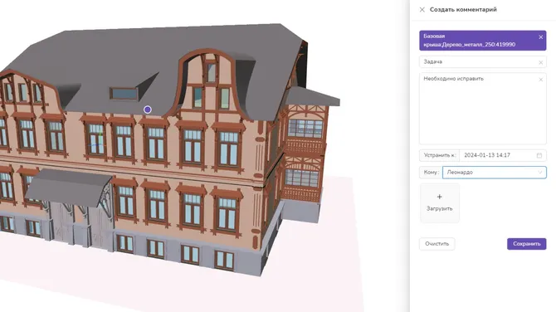Clear the "Необходимо исправить" description text

[x=541, y=80]
